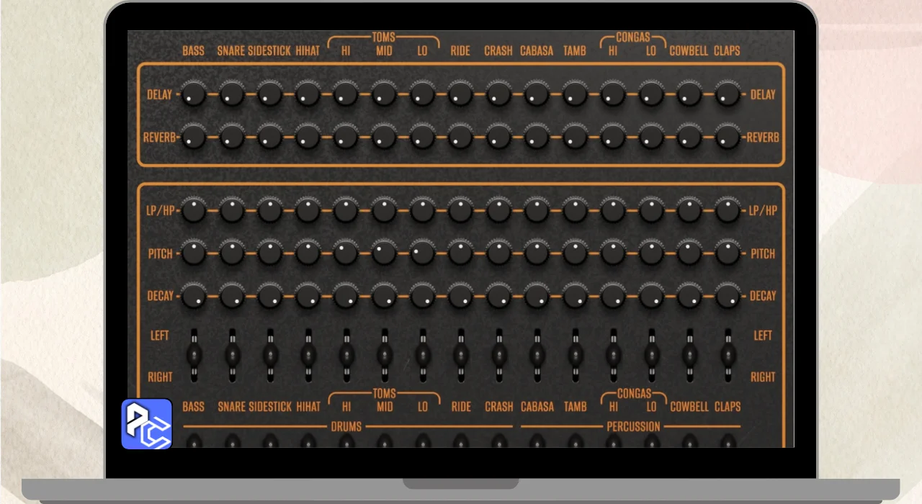The width and height of the screenshot is (922, 504).
Task: Select the Cabasa LP/HP filter knob
Action: [x=537, y=210]
